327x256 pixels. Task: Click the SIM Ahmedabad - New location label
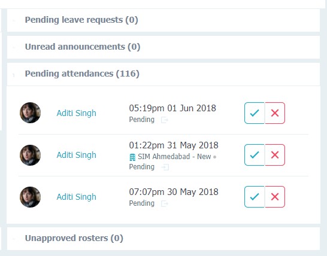(174, 157)
